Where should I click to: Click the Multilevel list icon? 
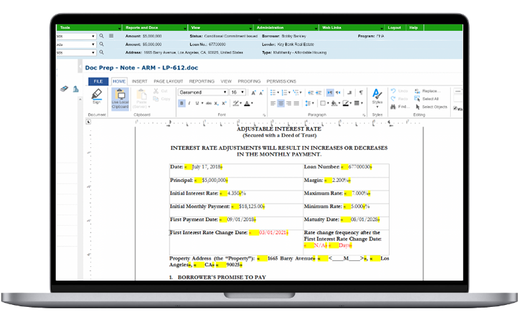(x=296, y=92)
